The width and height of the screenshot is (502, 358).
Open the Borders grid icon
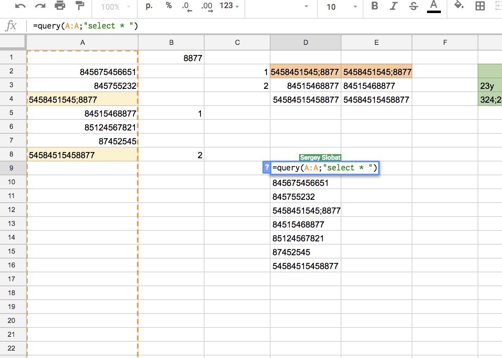coord(480,6)
